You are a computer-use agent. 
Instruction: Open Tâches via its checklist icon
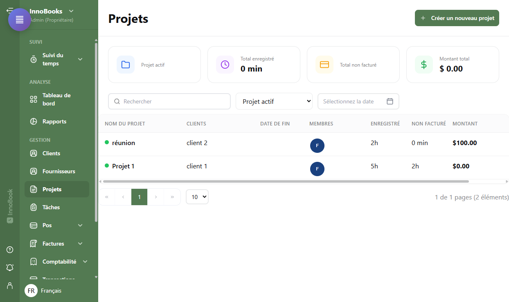pos(34,207)
